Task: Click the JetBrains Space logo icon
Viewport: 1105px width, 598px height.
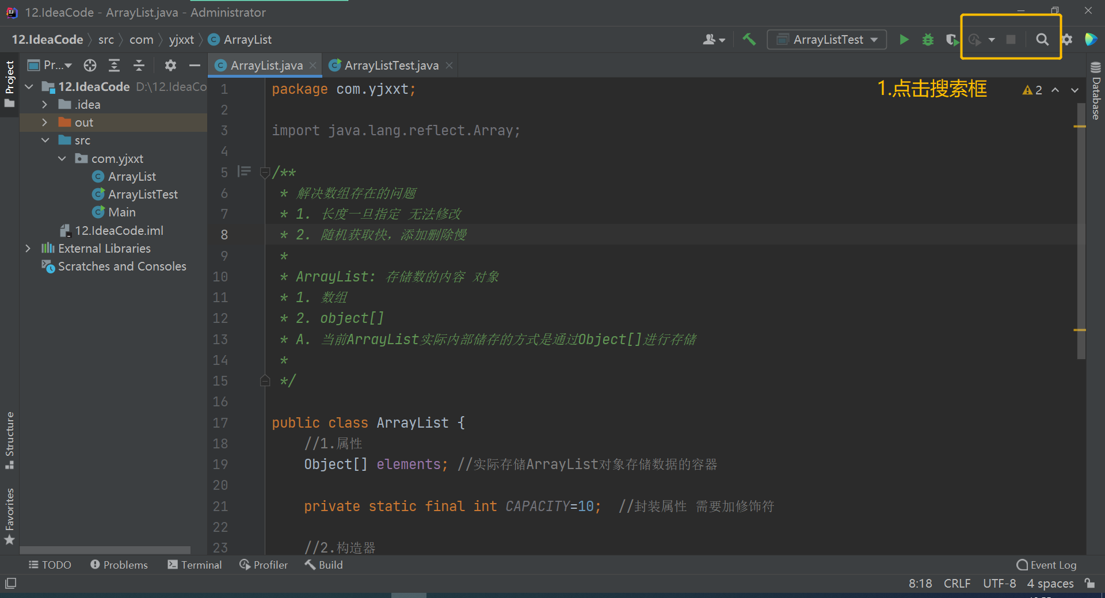Action: click(1091, 40)
